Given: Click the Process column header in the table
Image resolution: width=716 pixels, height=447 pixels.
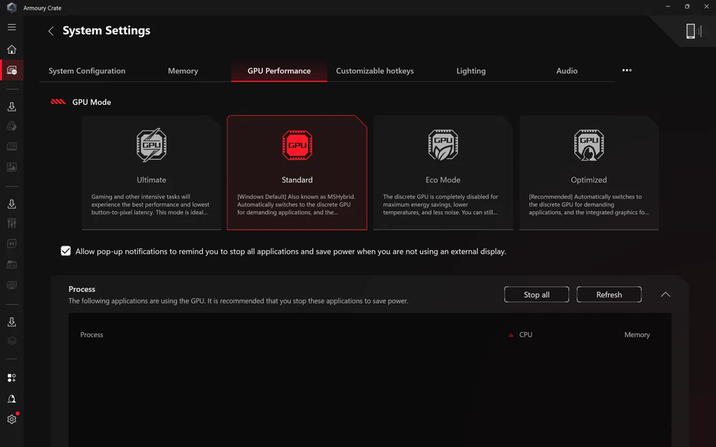Looking at the screenshot, I should (x=92, y=335).
